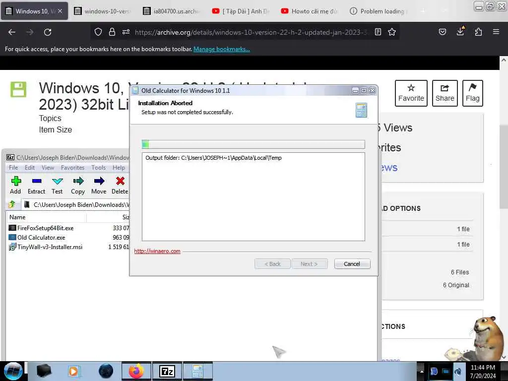Click the 7-Zip Delete button

[120, 186]
